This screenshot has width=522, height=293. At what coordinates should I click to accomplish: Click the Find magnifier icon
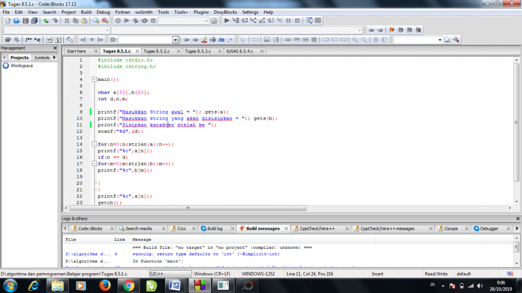click(96, 20)
